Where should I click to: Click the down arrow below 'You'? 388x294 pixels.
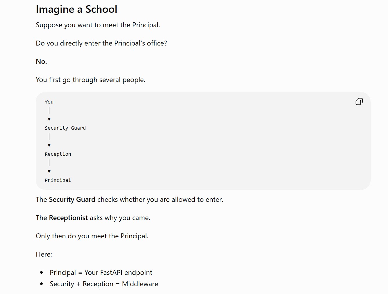tap(49, 119)
